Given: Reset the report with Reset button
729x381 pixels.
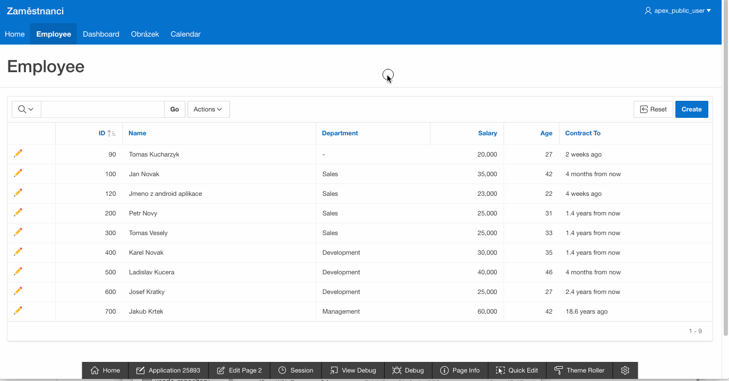Looking at the screenshot, I should coord(653,109).
